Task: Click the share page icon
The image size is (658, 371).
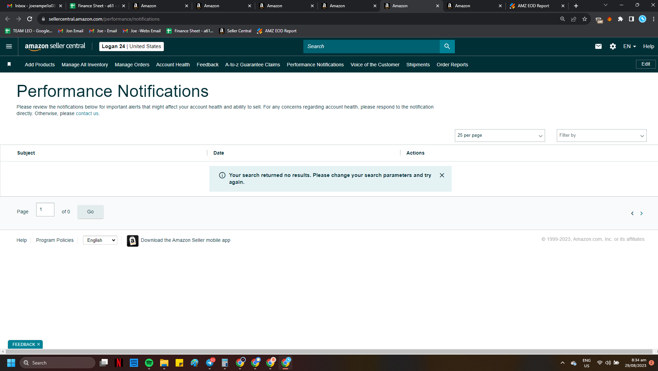Action: coord(574,19)
